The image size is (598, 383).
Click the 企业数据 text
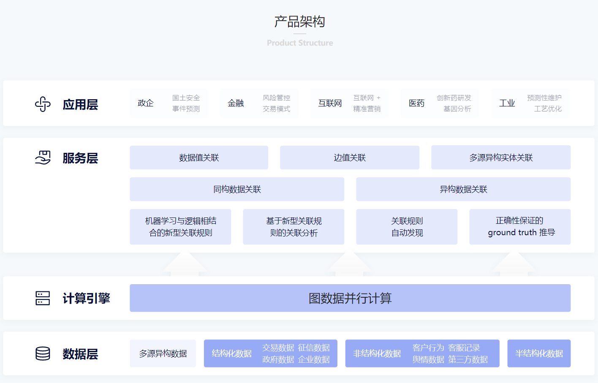[x=314, y=359]
